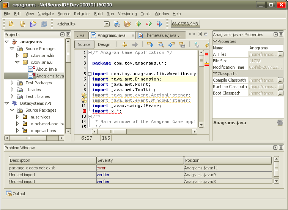Click the lightbulb hint on line 10
The image size is (288, 210).
tap(84, 100)
